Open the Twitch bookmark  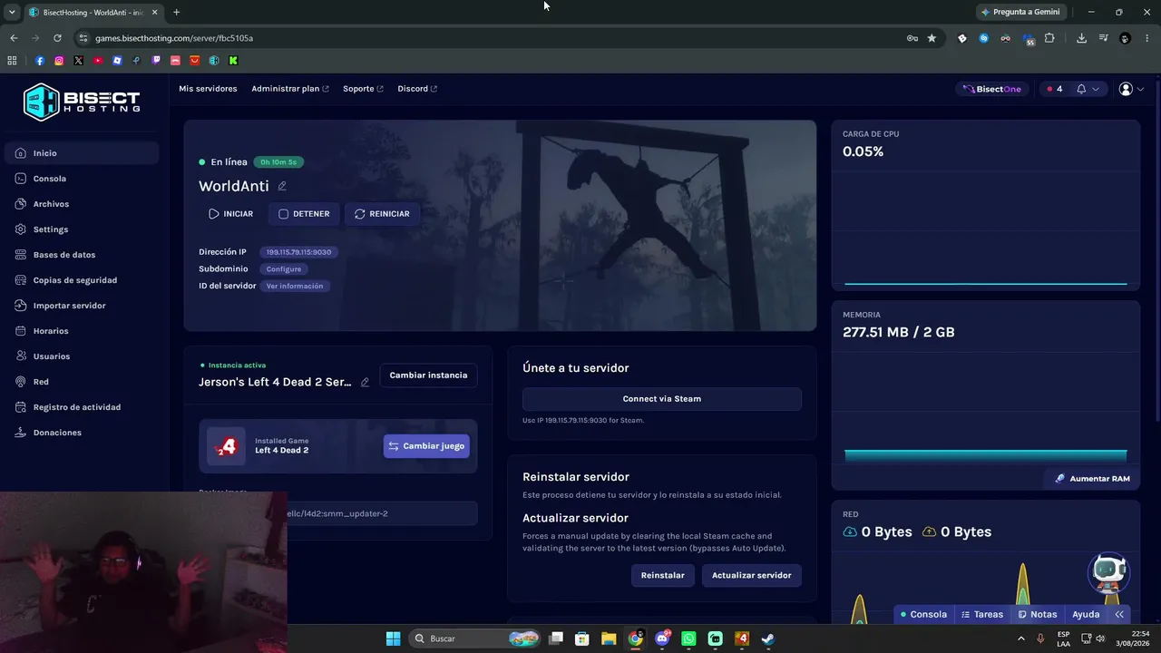pyautogui.click(x=156, y=61)
